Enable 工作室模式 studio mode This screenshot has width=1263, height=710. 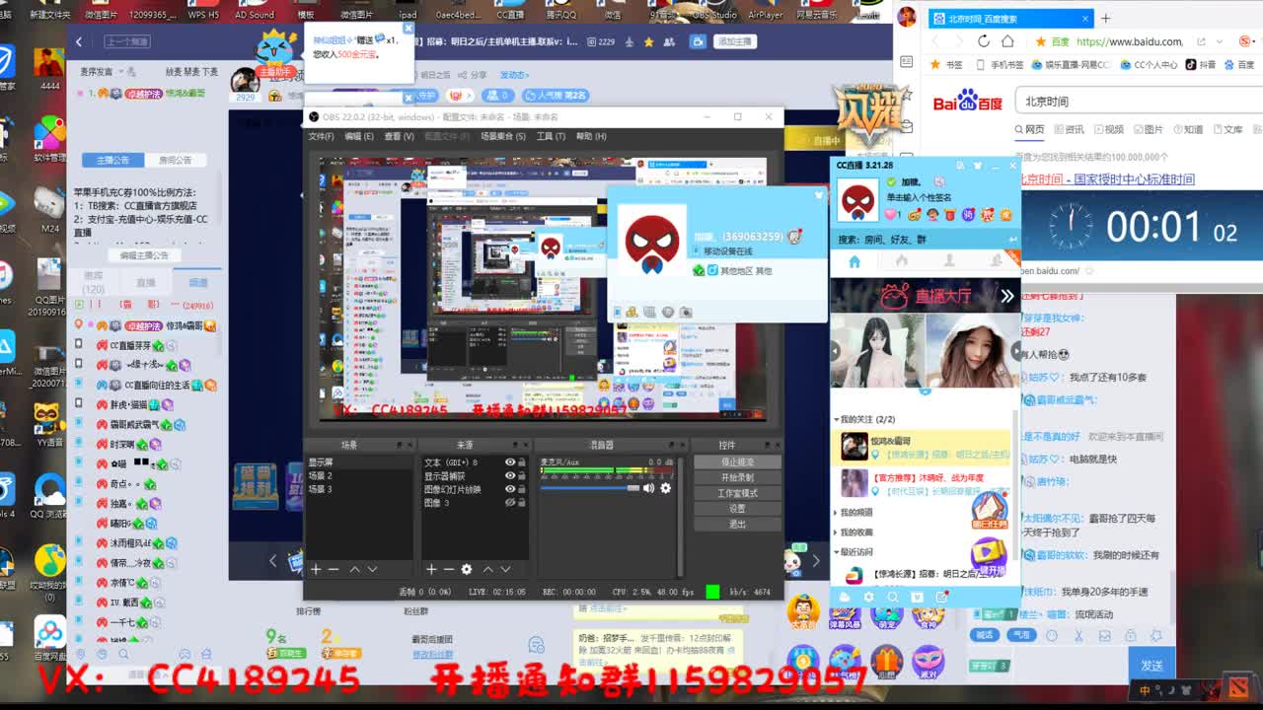[737, 493]
